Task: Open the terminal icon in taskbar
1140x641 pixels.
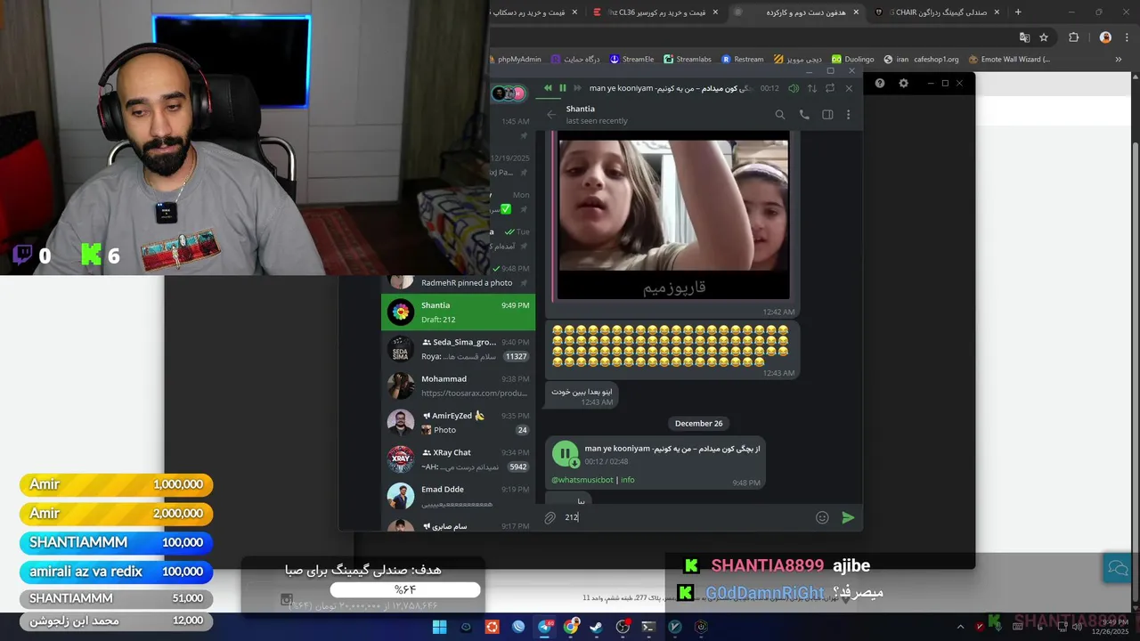Action: click(x=648, y=627)
